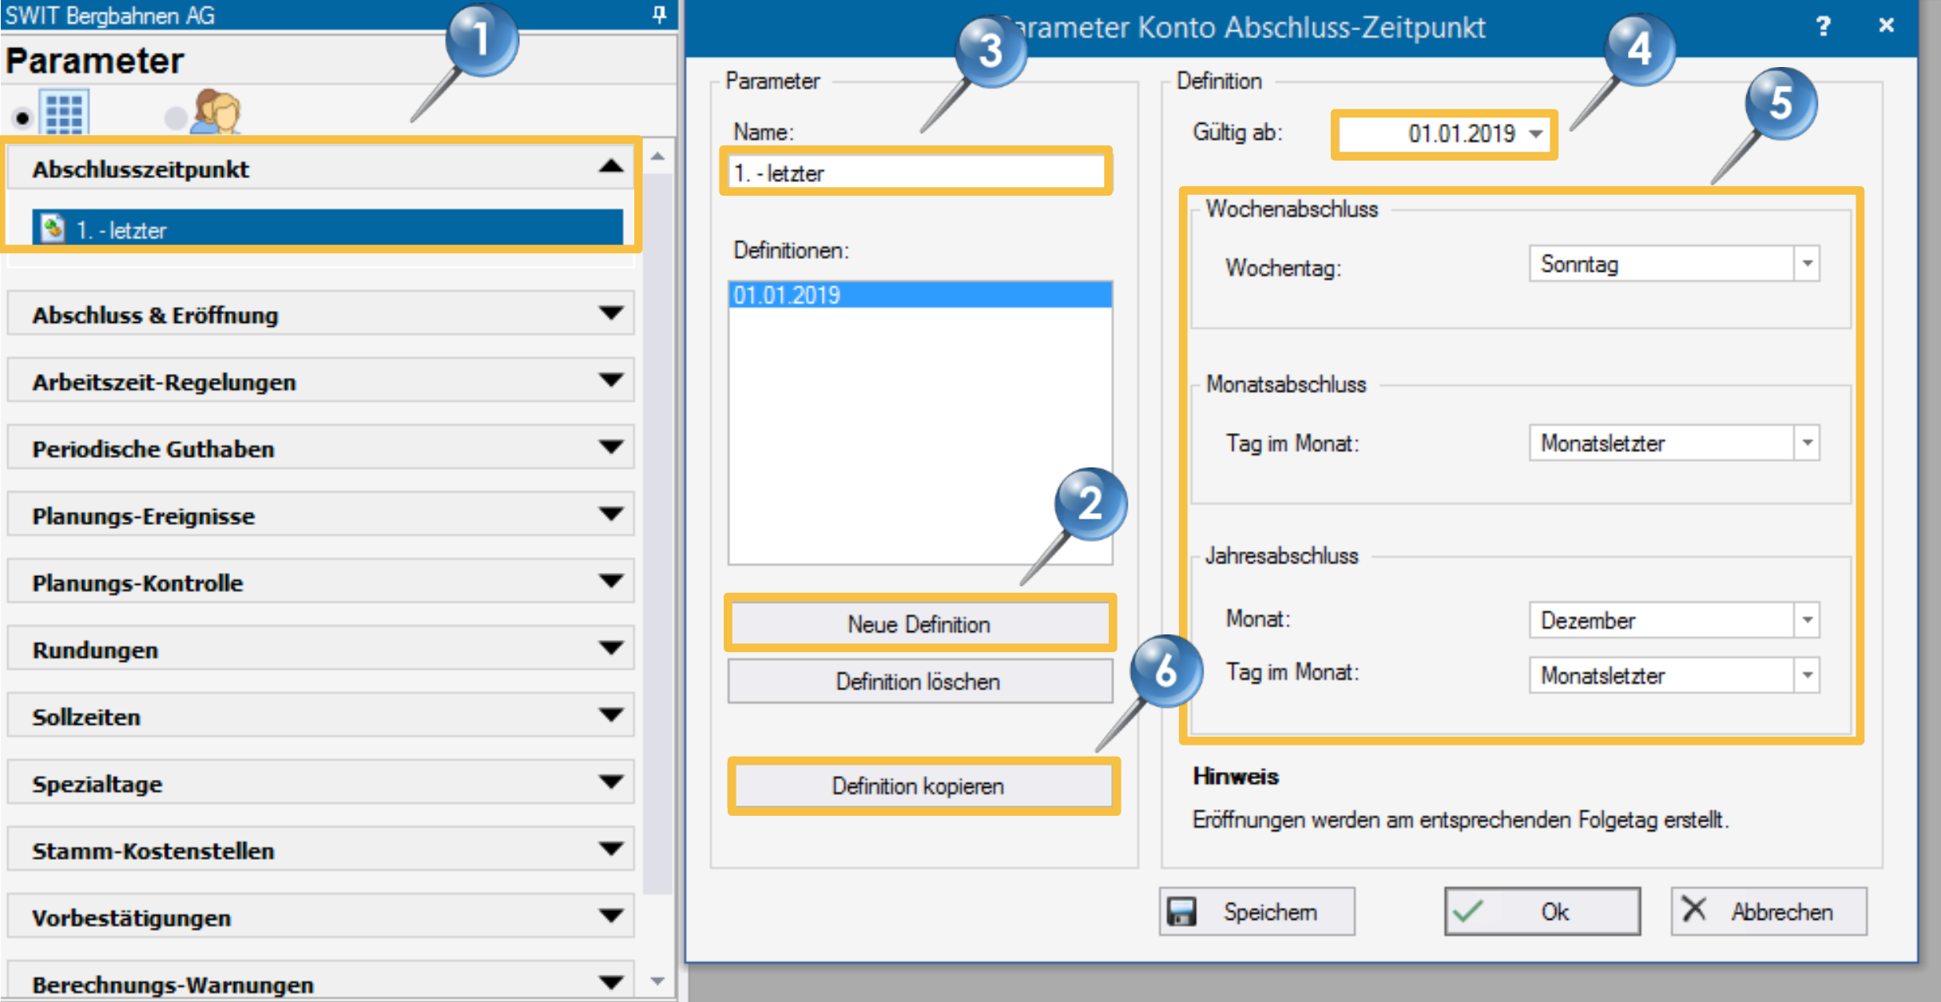Expand the Arbeitszeit-Regelungen section
This screenshot has width=1941, height=1002.
click(x=611, y=380)
